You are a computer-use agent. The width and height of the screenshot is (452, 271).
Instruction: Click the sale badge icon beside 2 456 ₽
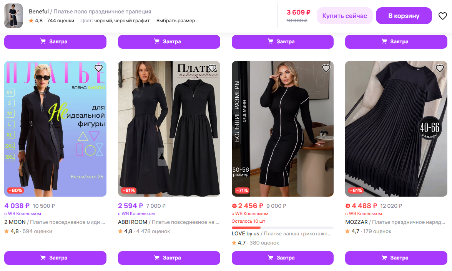coord(234,206)
